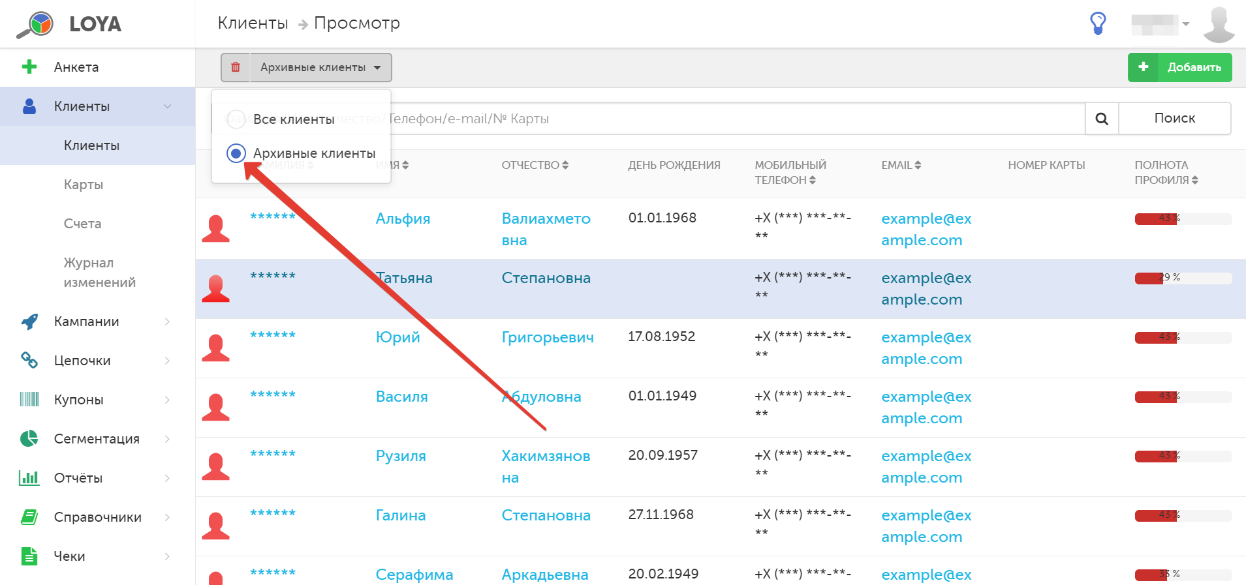Expand the Чеки section chevron
The width and height of the screenshot is (1246, 585).
(168, 556)
